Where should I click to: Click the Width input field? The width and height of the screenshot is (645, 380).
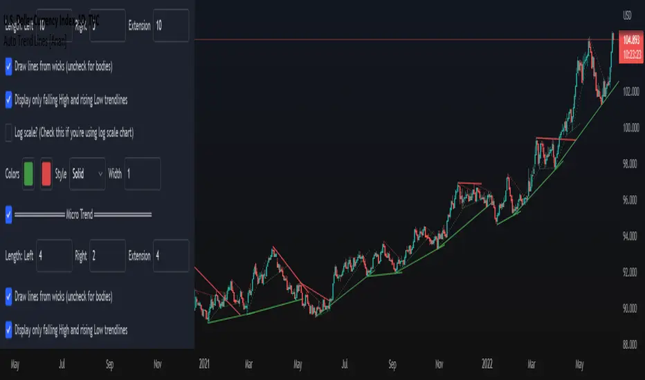[142, 173]
